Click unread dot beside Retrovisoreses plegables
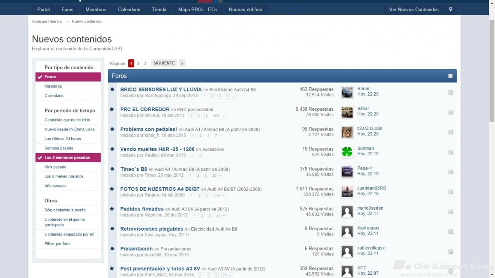 coord(112,229)
